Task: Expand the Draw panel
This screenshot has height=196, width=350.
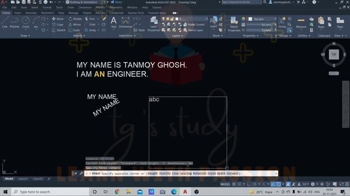Action: 25,35
